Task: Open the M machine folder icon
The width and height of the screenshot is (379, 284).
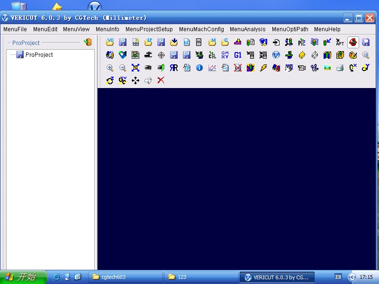Action: tap(212, 42)
